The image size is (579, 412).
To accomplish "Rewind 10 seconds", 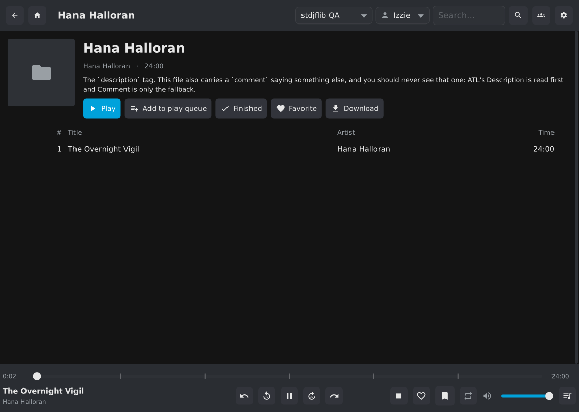I will coord(267,396).
